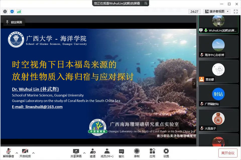Open the meeting info icon
The width and height of the screenshot is (241, 160).
(x=5, y=11)
